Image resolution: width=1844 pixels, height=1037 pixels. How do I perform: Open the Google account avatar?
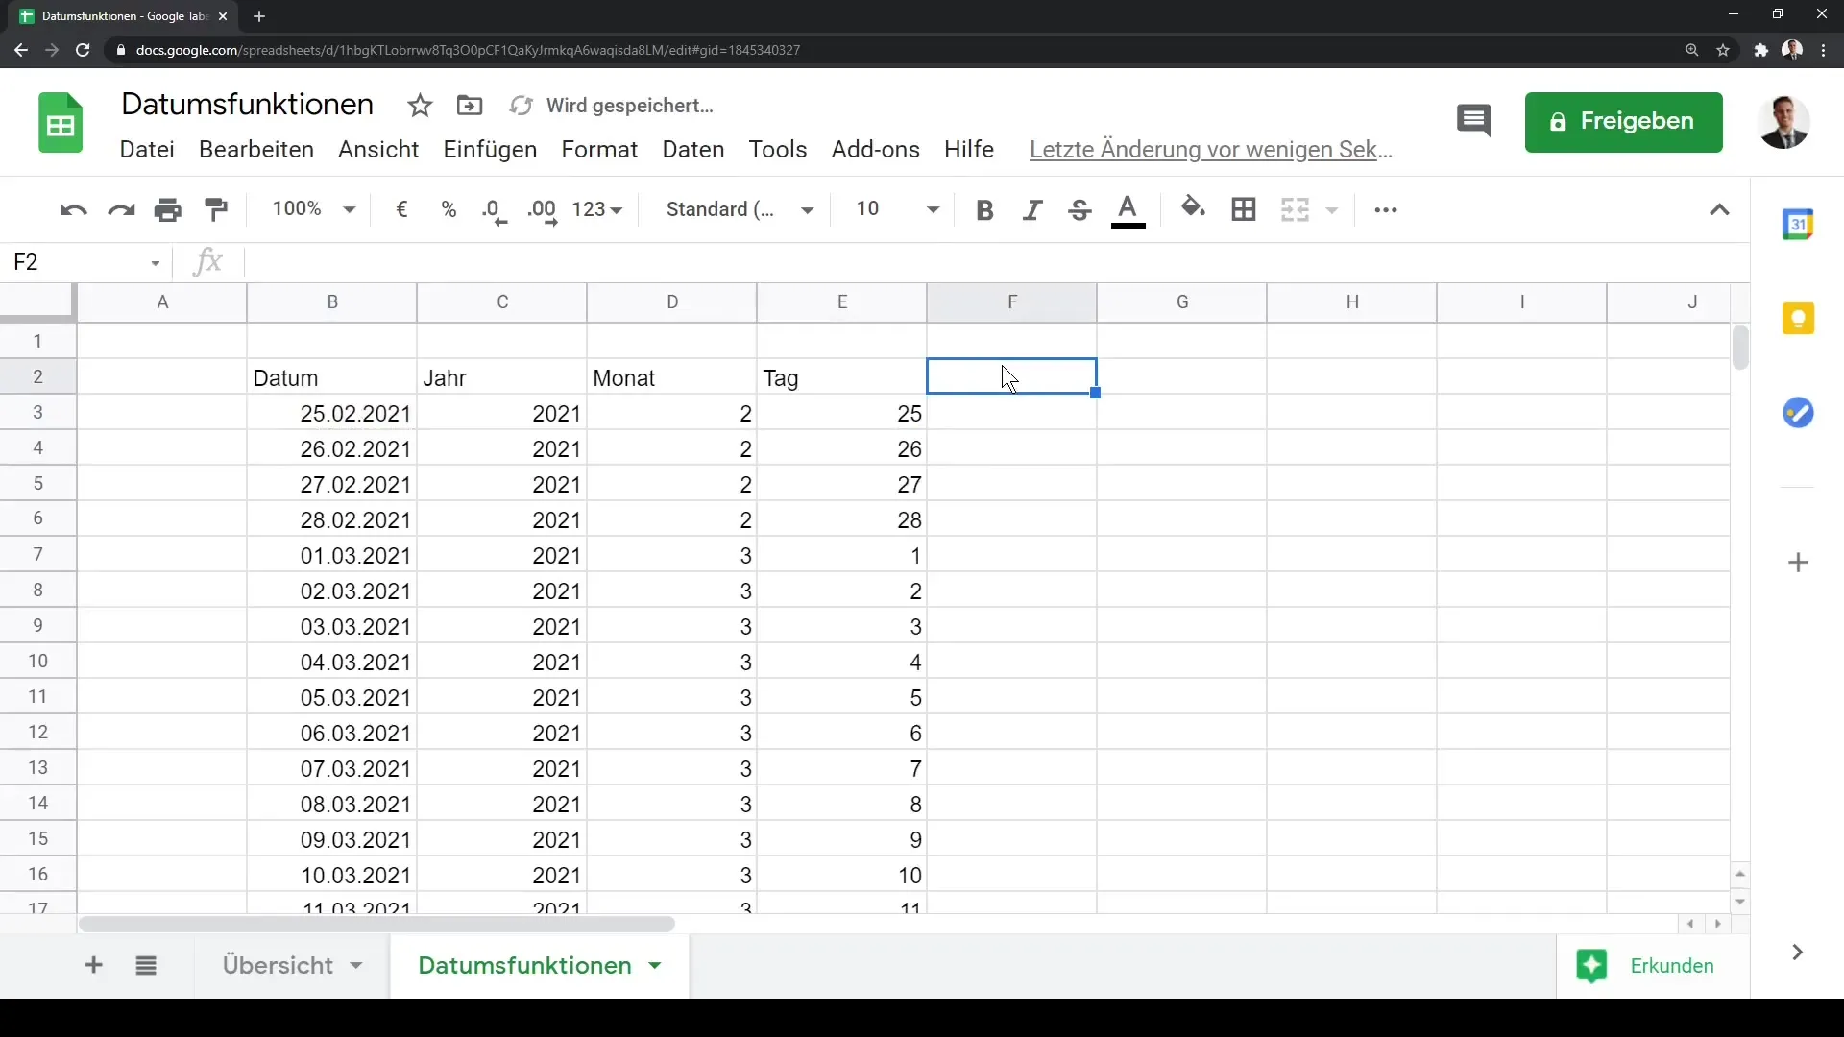tap(1783, 122)
